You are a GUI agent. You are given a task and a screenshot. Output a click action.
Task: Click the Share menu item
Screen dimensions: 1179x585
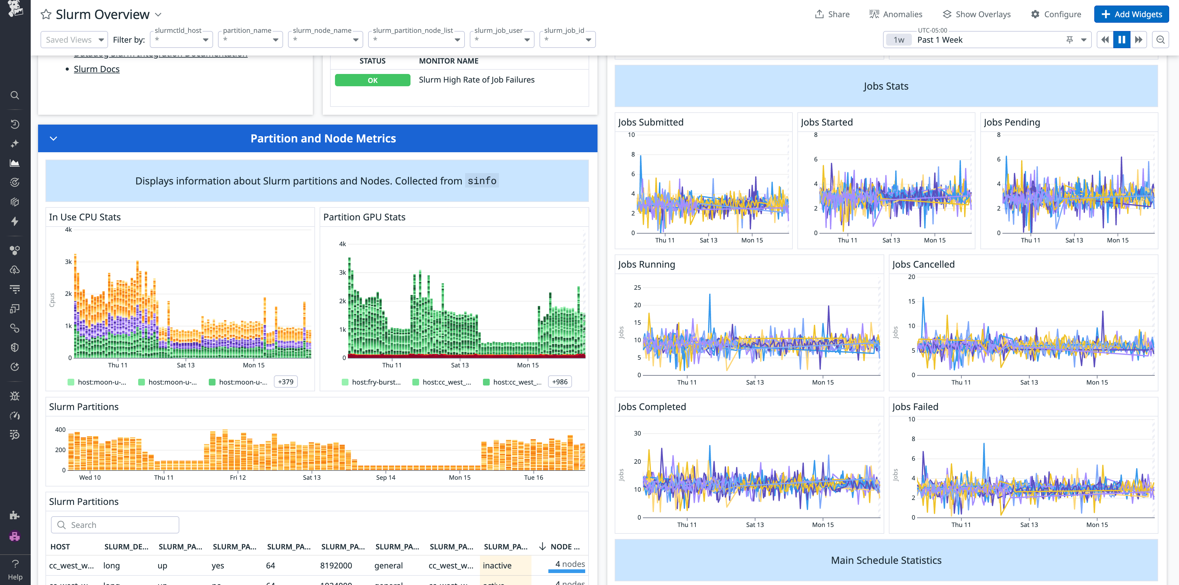pyautogui.click(x=832, y=14)
